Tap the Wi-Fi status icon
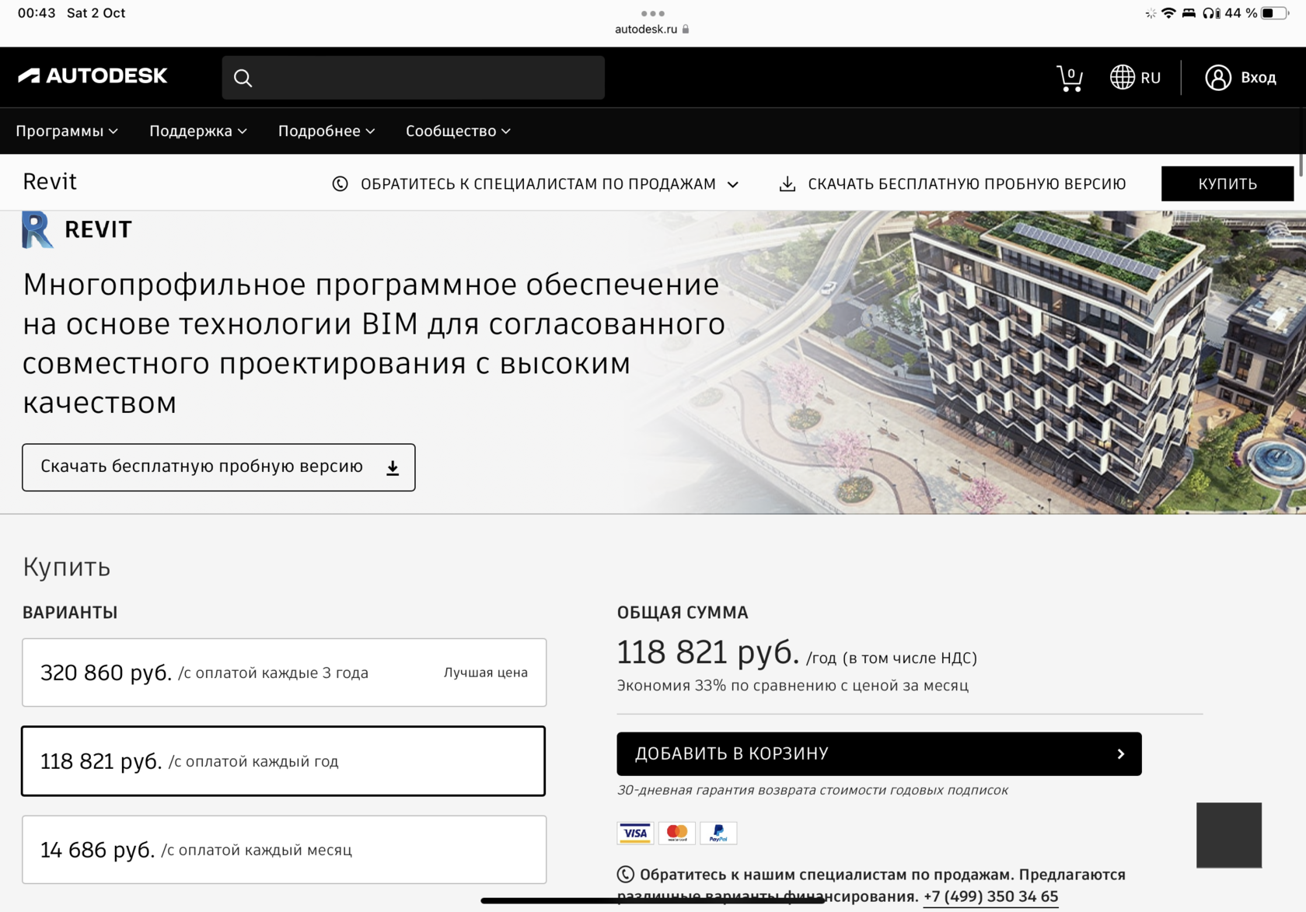The width and height of the screenshot is (1306, 912). (1168, 13)
